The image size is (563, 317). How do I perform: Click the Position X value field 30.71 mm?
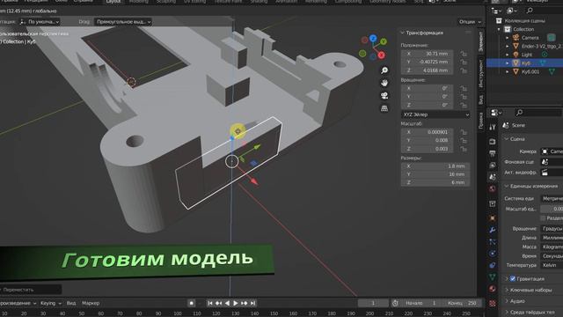pyautogui.click(x=427, y=54)
